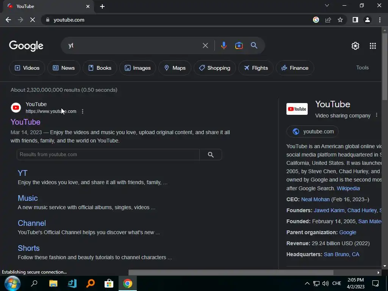388x291 pixels.
Task: Toggle the browser side panel icon
Action: [x=355, y=20]
